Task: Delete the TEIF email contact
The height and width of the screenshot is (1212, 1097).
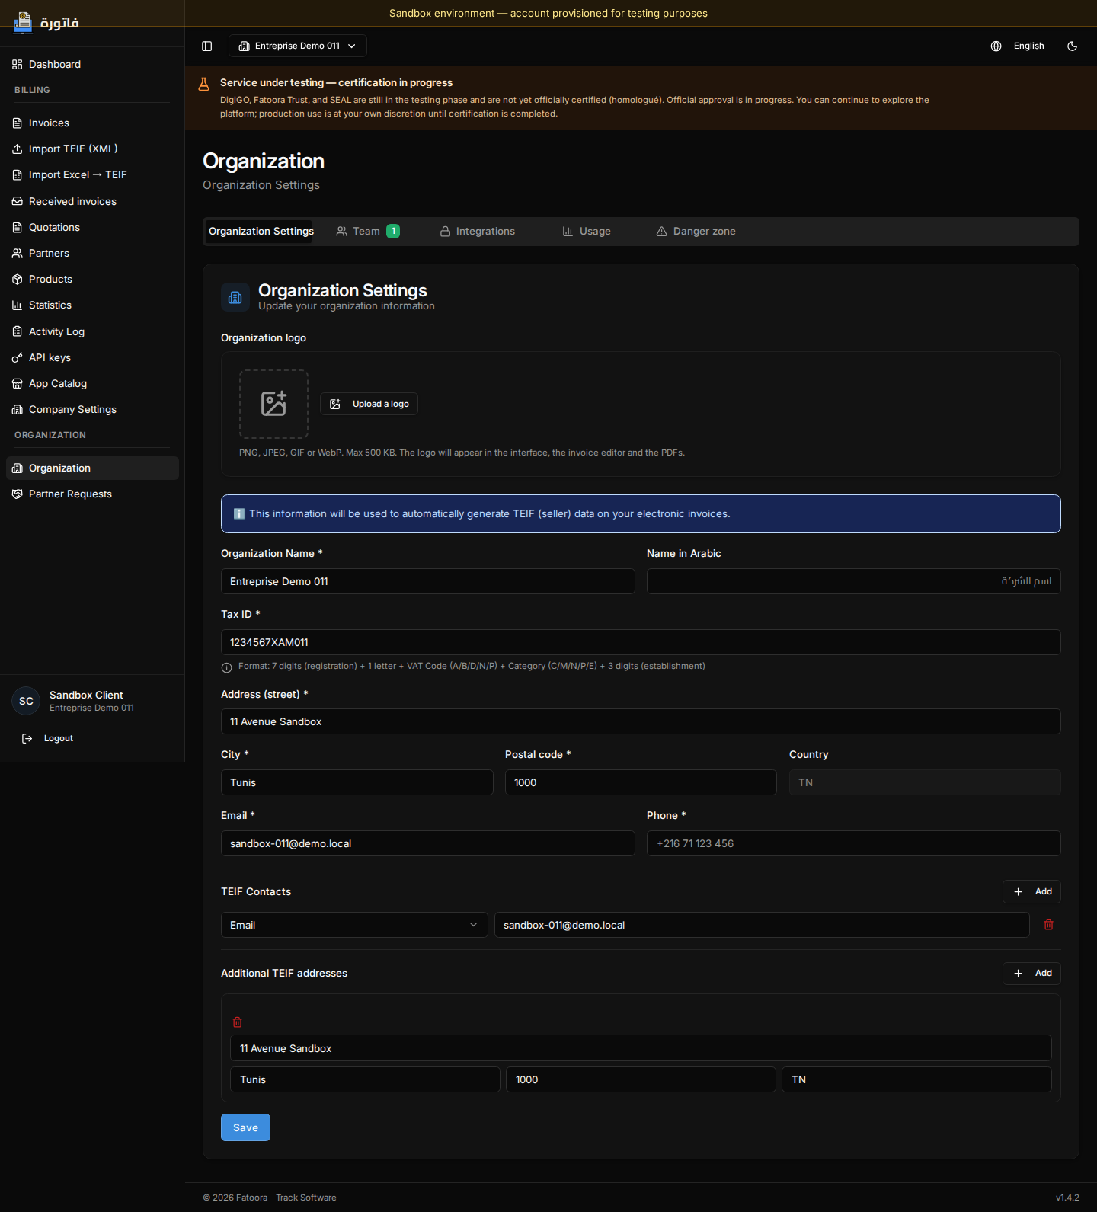Action: coord(1048,925)
